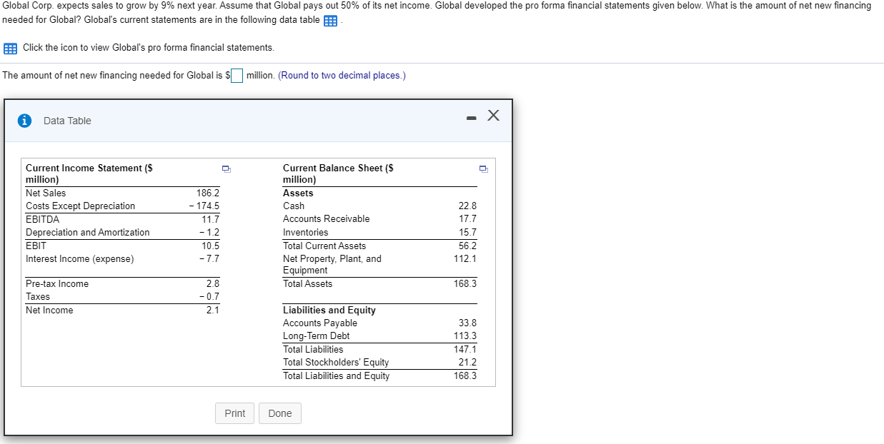The image size is (884, 444).
Task: Select the 'Click the icon to view Global's pro forma' text
Action: (x=148, y=47)
